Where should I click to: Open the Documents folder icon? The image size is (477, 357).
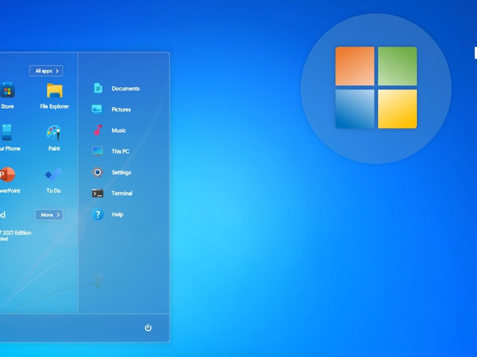[98, 88]
